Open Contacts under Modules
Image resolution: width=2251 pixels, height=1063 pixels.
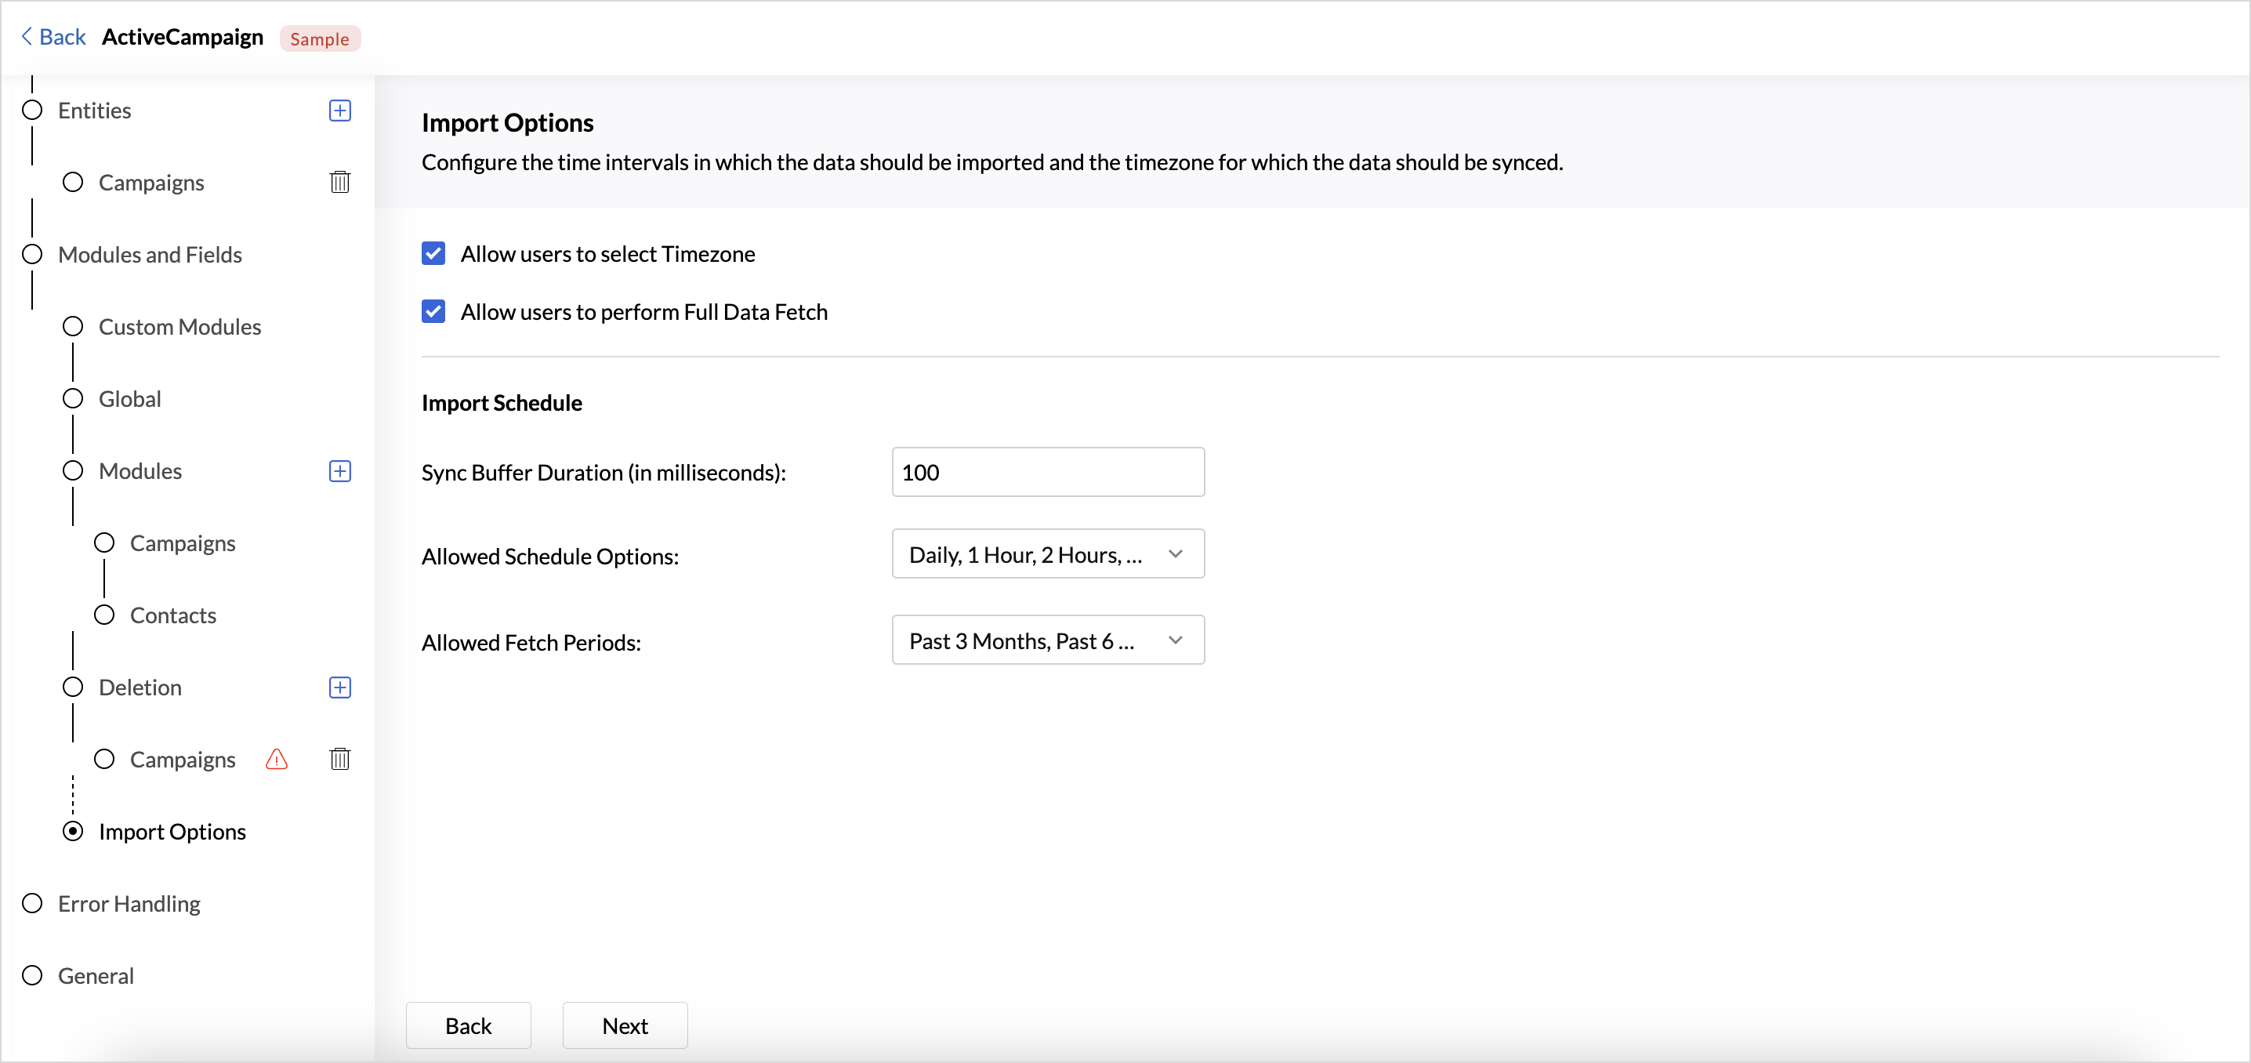tap(172, 615)
